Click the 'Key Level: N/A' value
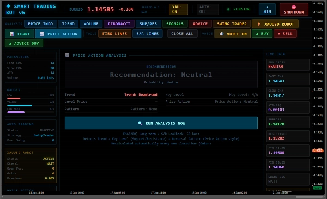The image size is (327, 199). pyautogui.click(x=244, y=95)
